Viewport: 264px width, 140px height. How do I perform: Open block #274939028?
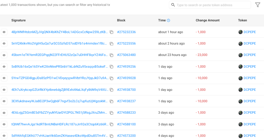pos(127,78)
